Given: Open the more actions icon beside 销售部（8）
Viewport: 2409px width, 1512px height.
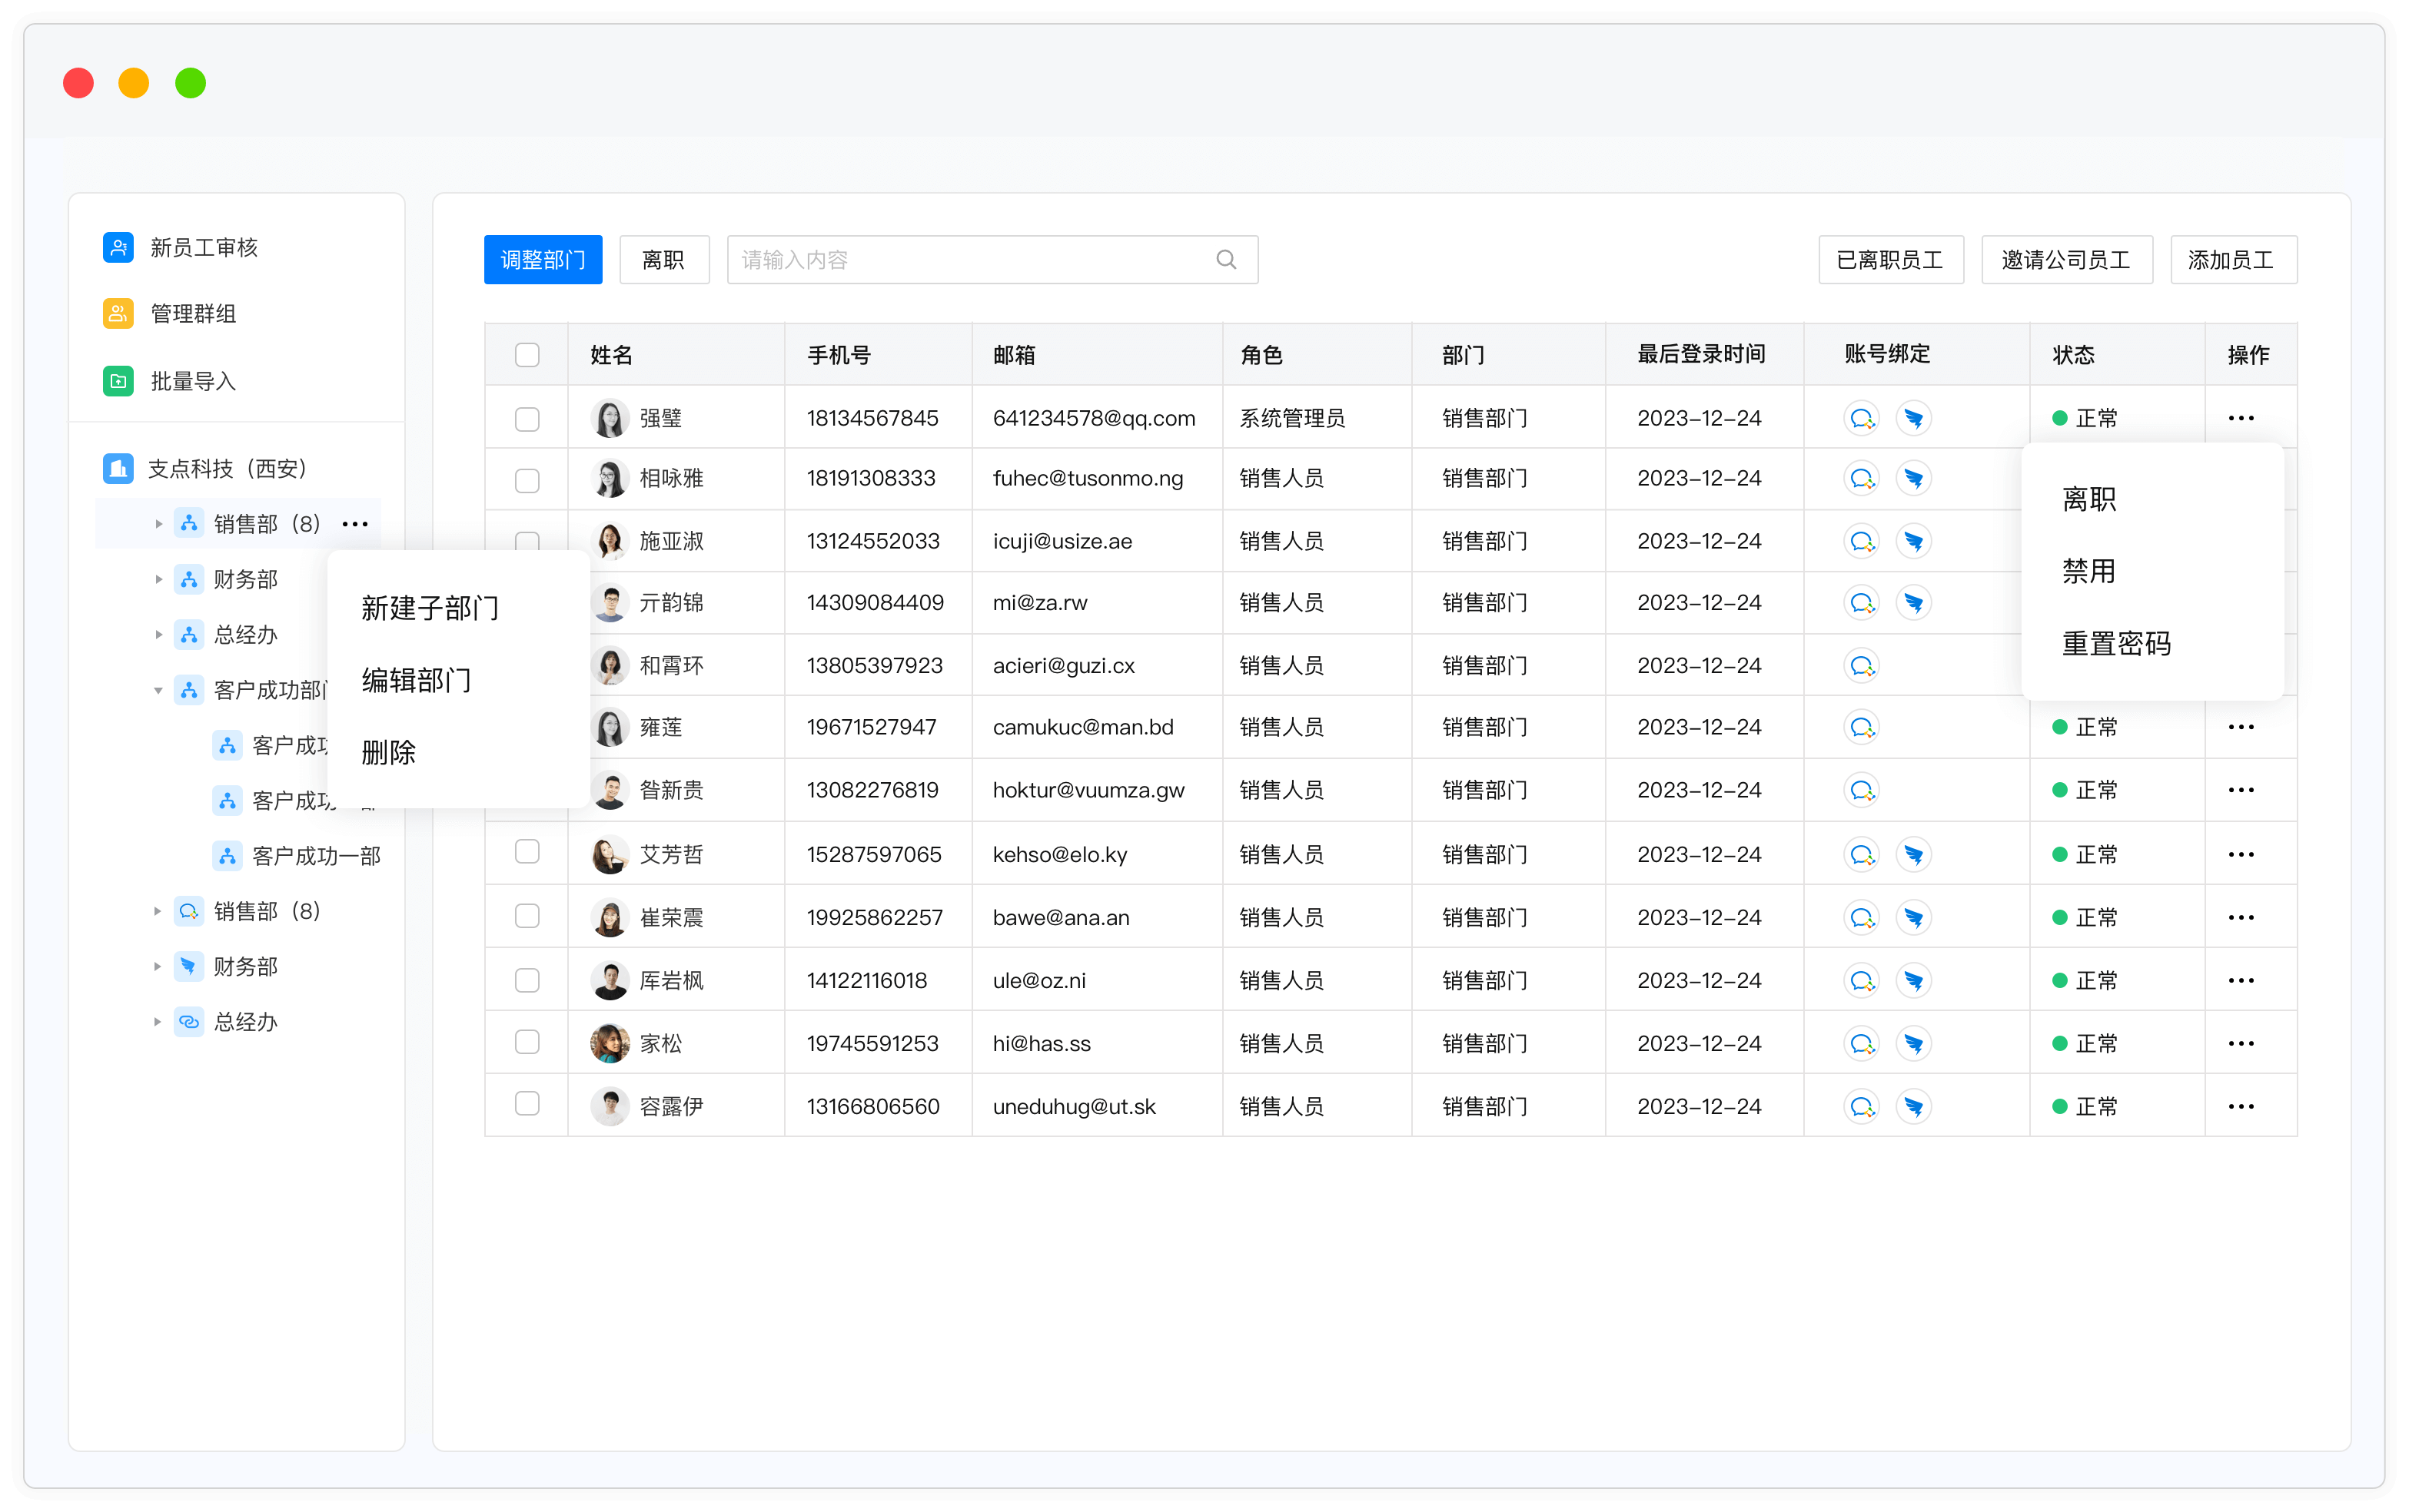Looking at the screenshot, I should coord(355,523).
